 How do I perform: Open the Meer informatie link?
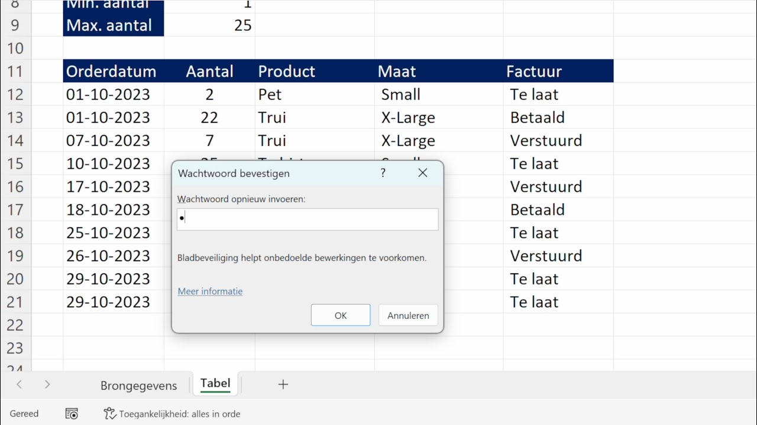[x=210, y=291]
